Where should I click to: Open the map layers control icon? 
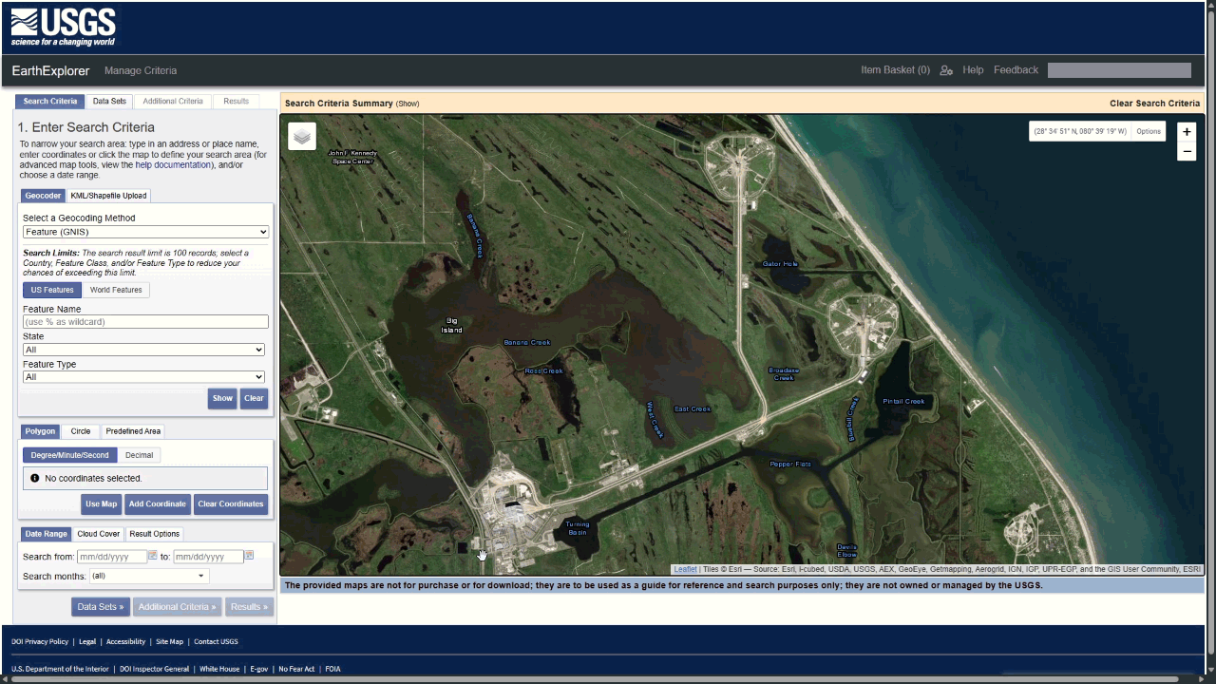pyautogui.click(x=302, y=137)
